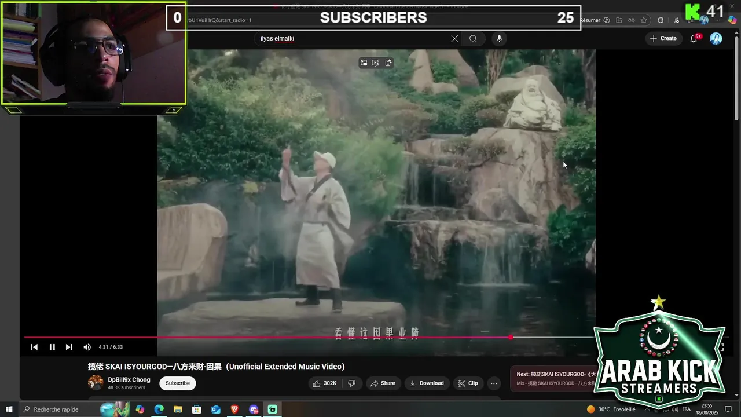The width and height of the screenshot is (741, 417).
Task: Open Copilot icon in address bar
Action: pyautogui.click(x=607, y=20)
